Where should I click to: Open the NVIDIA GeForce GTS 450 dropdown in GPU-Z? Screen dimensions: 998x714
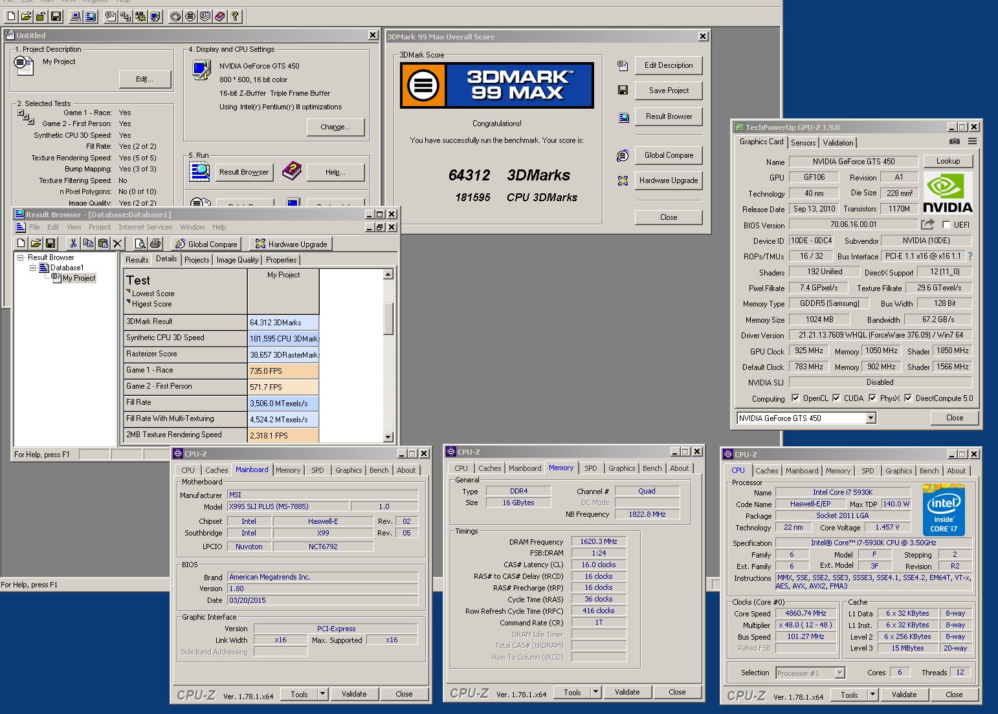coord(870,418)
